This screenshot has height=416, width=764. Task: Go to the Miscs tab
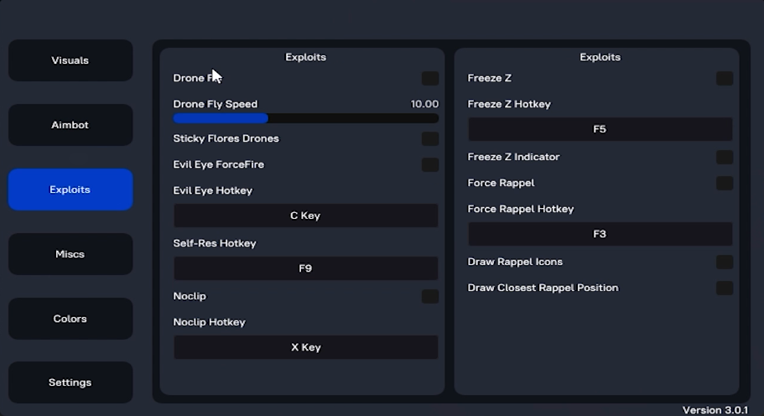point(70,254)
